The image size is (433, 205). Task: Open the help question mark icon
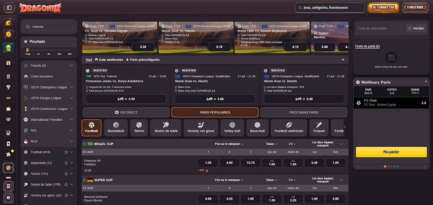tap(8, 197)
